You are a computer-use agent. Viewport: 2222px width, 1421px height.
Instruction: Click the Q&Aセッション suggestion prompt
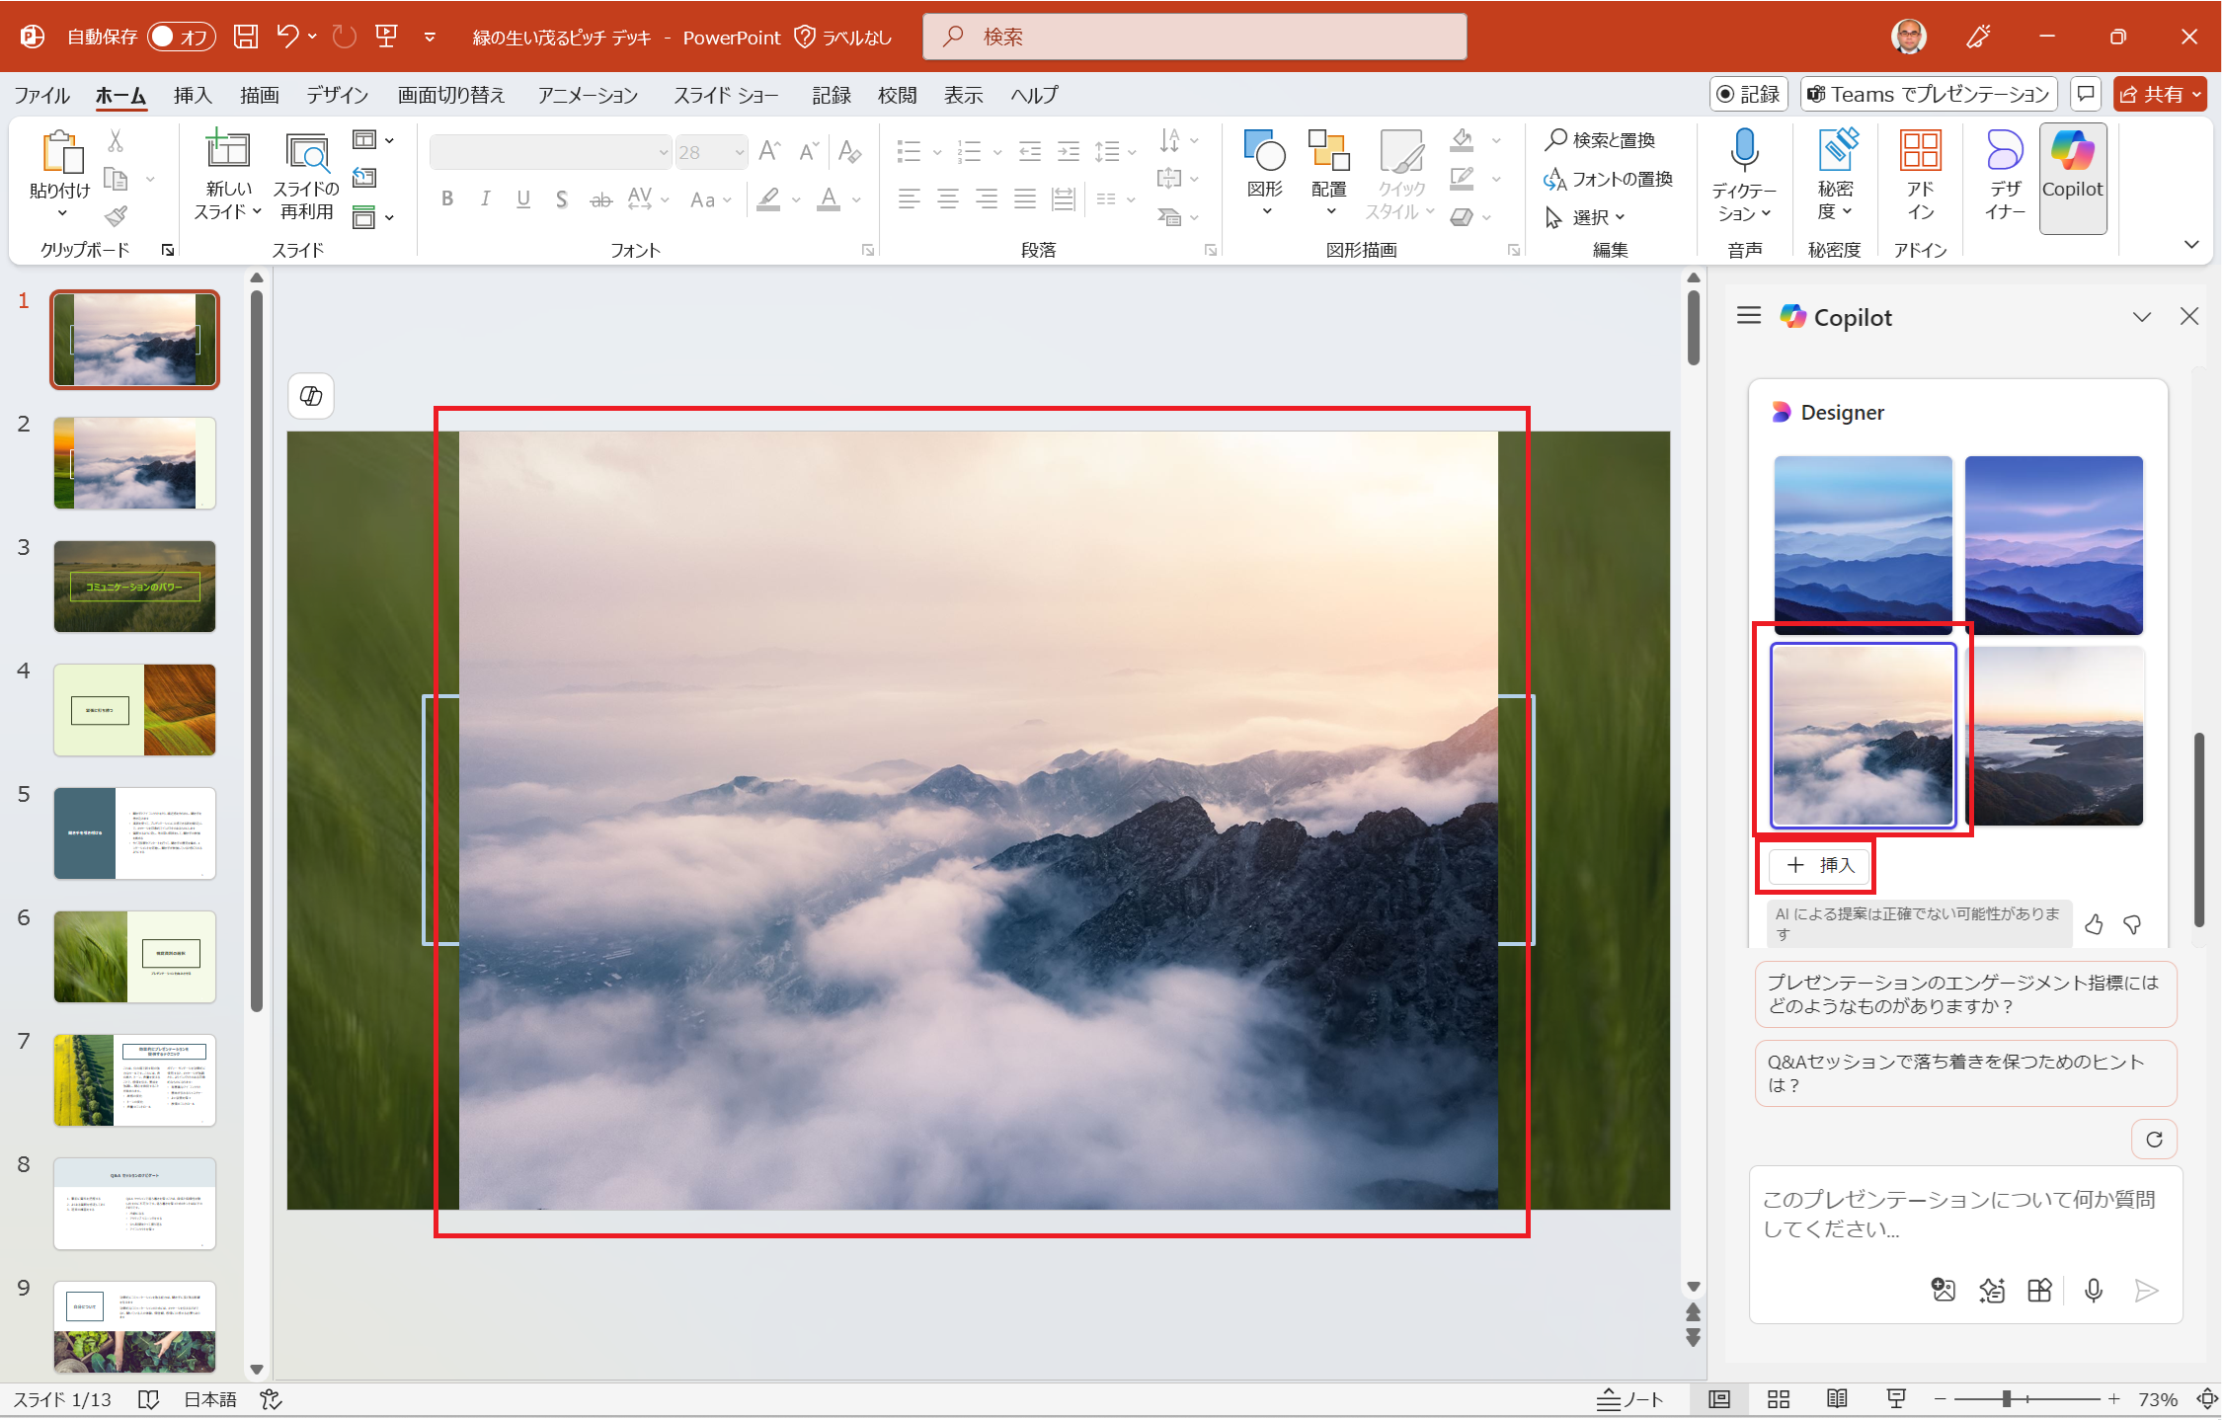(1965, 1073)
